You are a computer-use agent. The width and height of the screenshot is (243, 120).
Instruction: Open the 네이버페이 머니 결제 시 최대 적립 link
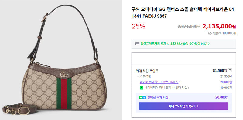click(x=166, y=88)
